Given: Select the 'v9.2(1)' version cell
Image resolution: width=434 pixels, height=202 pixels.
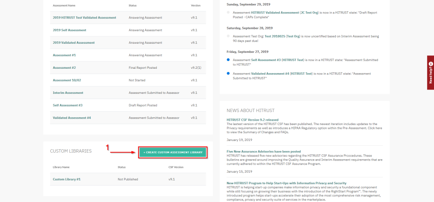Looking at the screenshot, I should [x=196, y=67].
